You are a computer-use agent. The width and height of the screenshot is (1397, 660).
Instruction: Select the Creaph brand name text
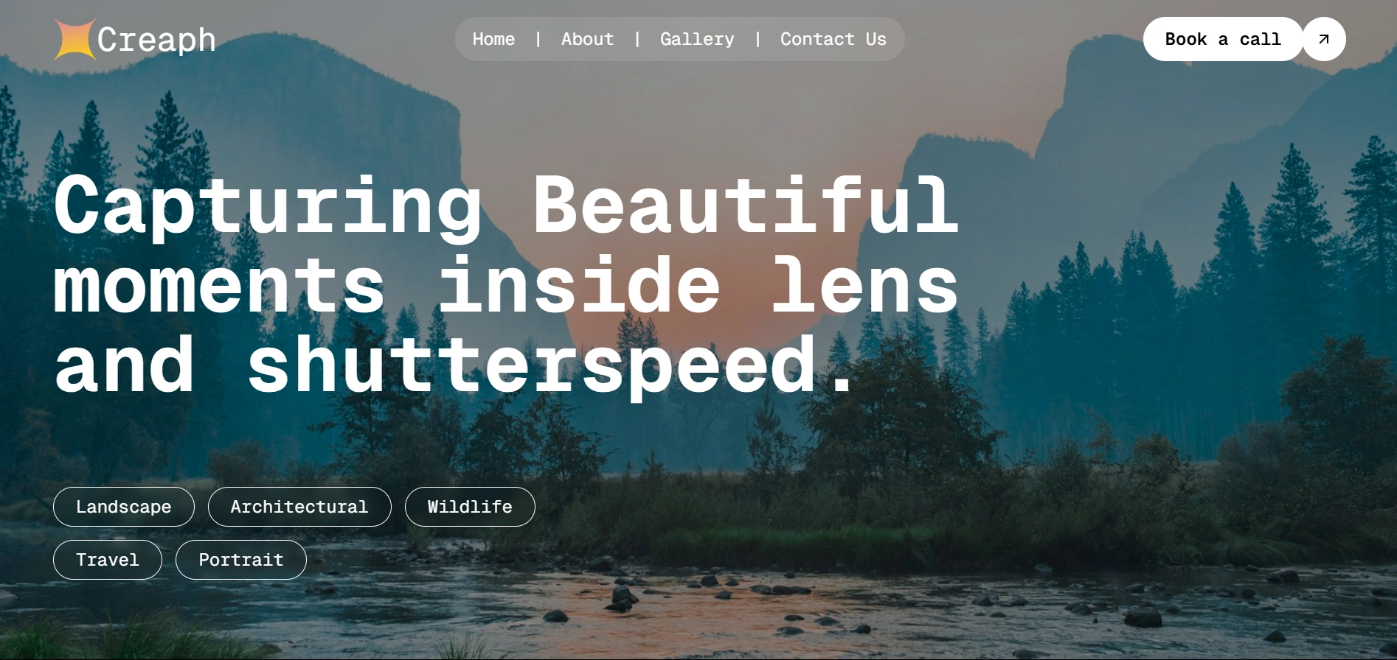click(156, 40)
